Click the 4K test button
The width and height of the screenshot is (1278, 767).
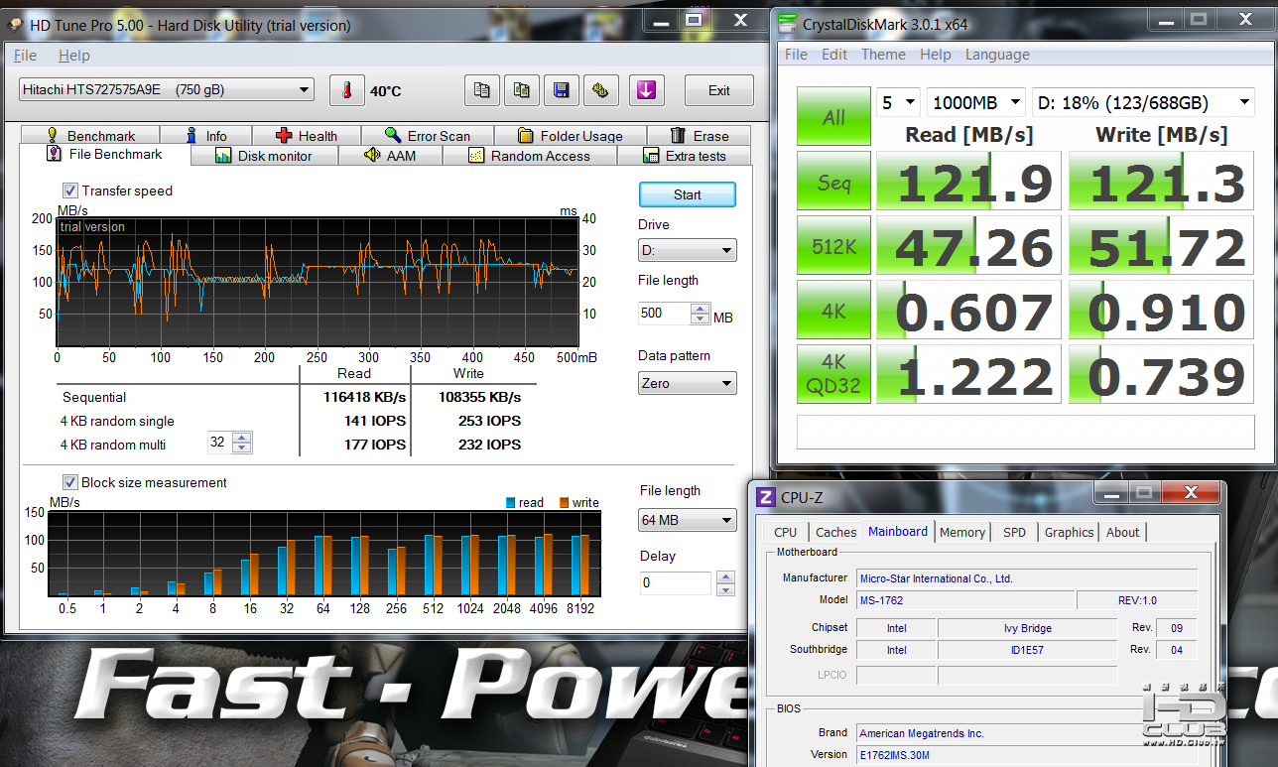coord(833,310)
